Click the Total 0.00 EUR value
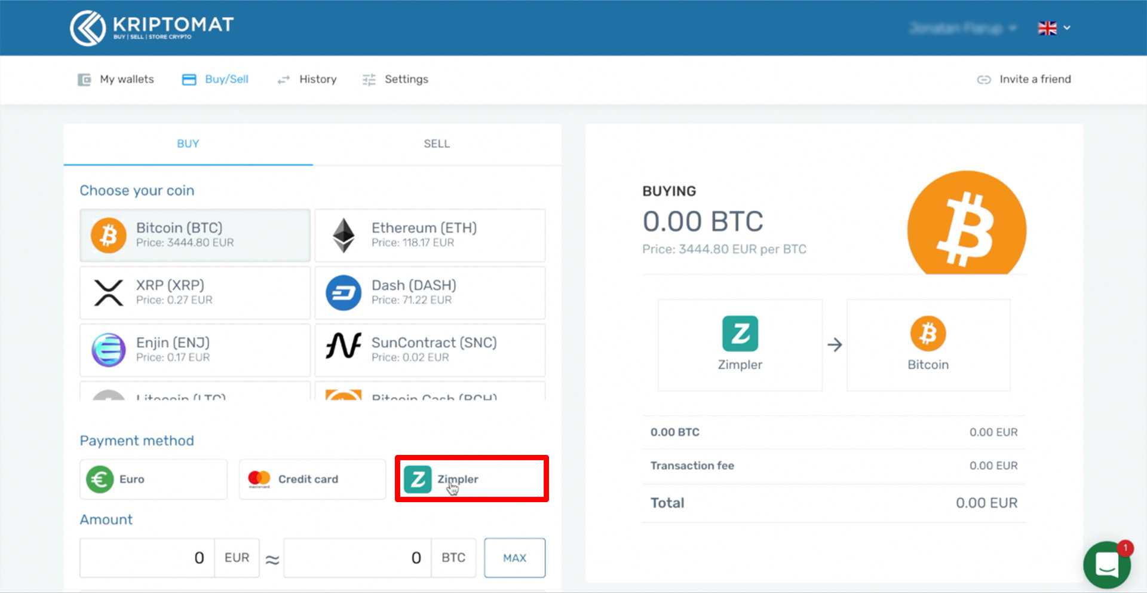Viewport: 1147px width, 593px height. coord(987,503)
